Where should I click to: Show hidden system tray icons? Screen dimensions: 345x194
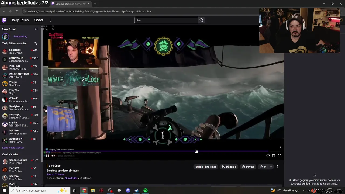coord(304,190)
